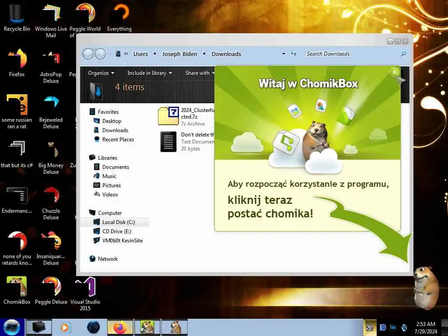Select Network in navigation pane

tap(103, 259)
